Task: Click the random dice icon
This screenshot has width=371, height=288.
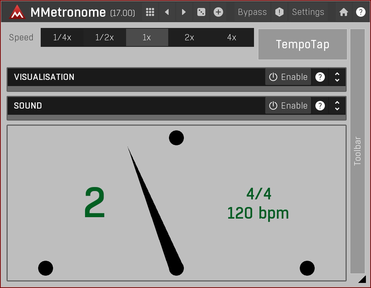Action: (x=201, y=12)
